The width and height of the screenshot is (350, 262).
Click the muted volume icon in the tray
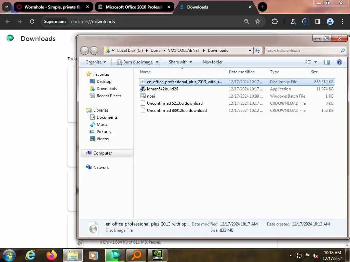click(315, 256)
